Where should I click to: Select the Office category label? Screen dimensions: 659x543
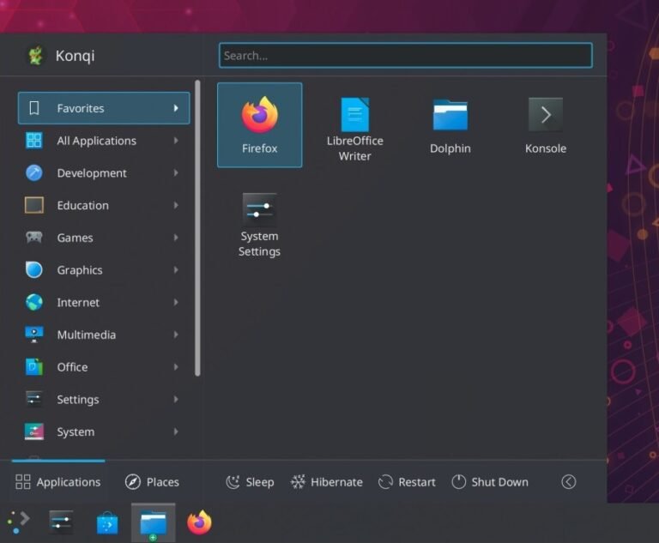coord(72,367)
